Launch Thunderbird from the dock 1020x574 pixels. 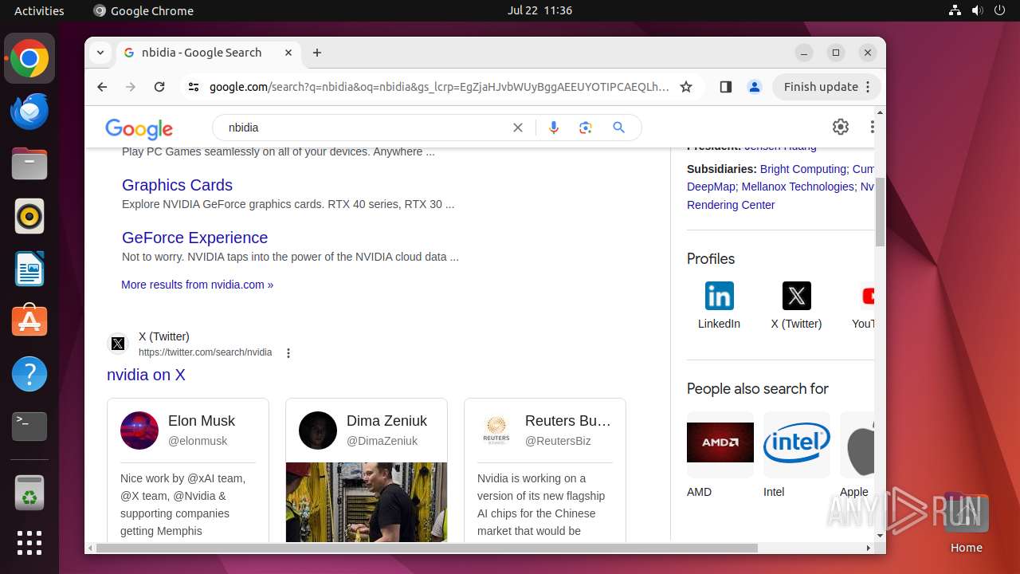click(29, 112)
